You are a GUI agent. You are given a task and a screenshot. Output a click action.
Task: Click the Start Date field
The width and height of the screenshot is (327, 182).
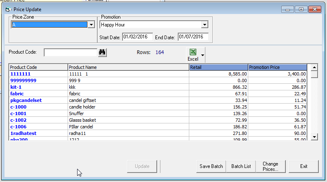click(x=137, y=37)
